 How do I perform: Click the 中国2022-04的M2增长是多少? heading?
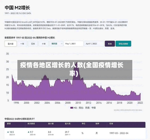tap(19, 119)
